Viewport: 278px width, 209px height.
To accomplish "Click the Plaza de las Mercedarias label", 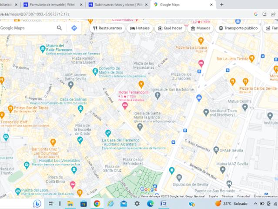I will tap(144, 65).
